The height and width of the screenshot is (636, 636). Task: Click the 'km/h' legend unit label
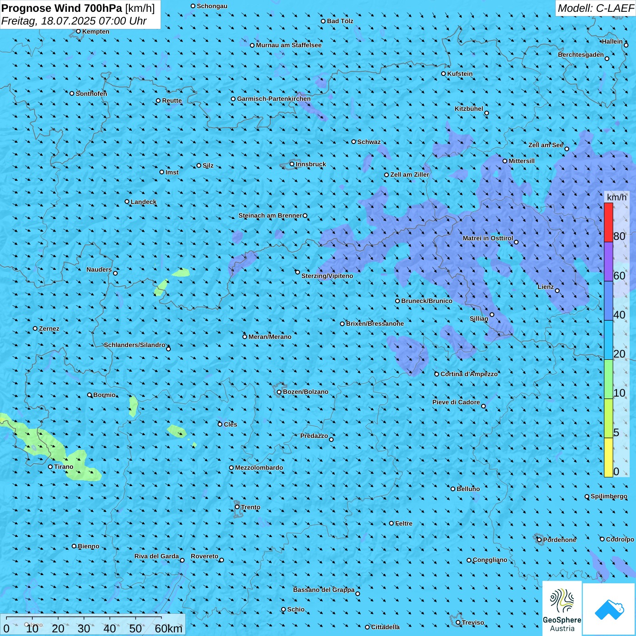(x=617, y=197)
